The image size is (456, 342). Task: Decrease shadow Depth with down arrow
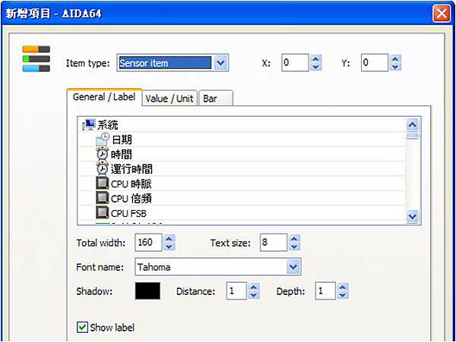pyautogui.click(x=343, y=295)
